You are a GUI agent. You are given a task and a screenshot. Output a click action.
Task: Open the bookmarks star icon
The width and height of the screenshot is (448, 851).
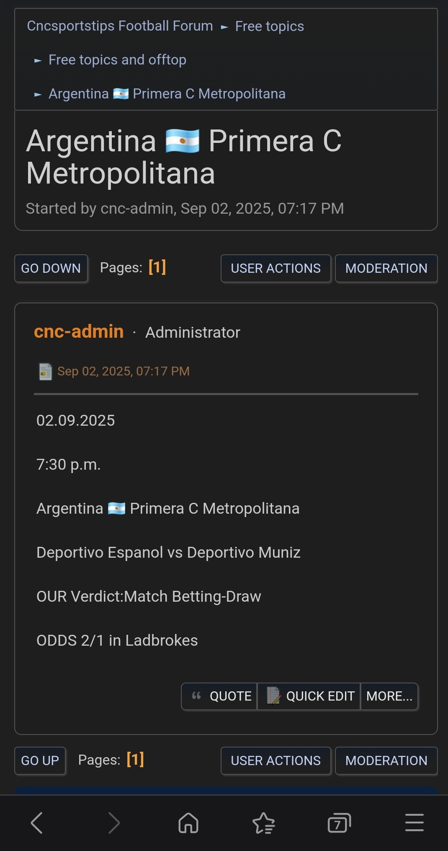point(264,823)
